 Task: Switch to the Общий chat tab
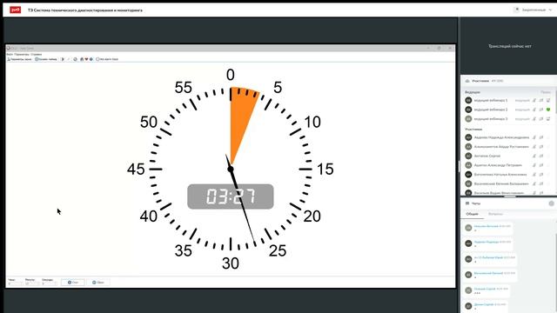click(x=472, y=214)
